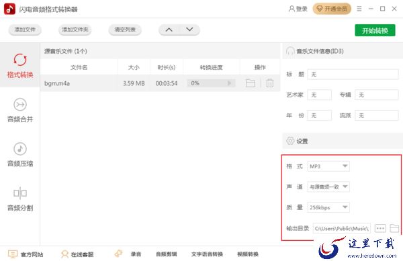Click the app logo music note icon

(x=10, y=9)
